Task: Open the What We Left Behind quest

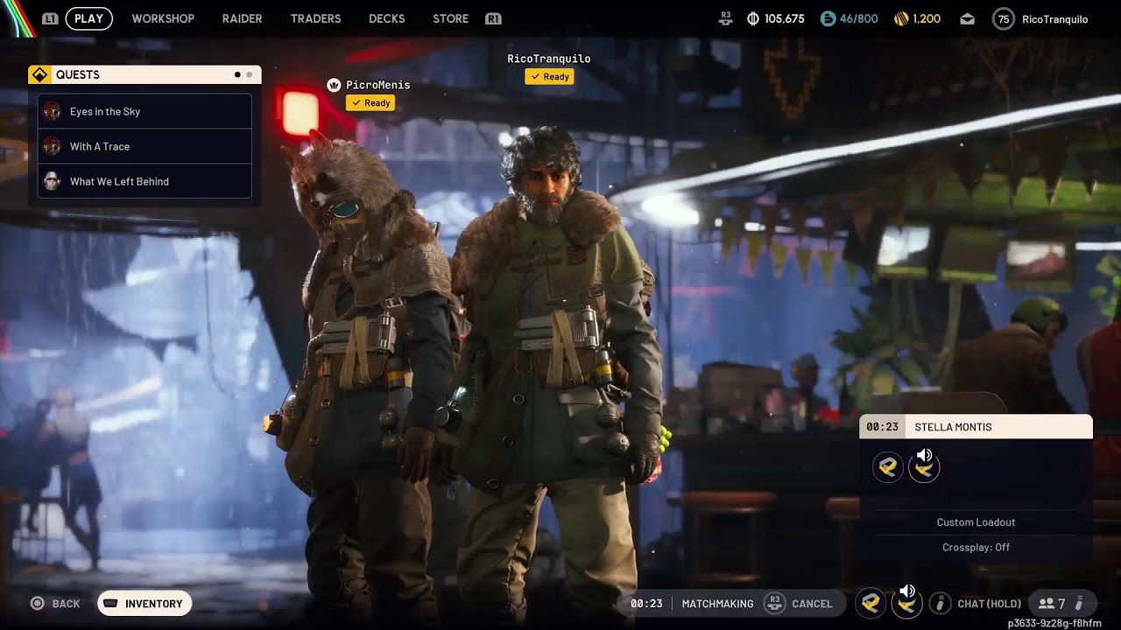Action: (x=145, y=181)
